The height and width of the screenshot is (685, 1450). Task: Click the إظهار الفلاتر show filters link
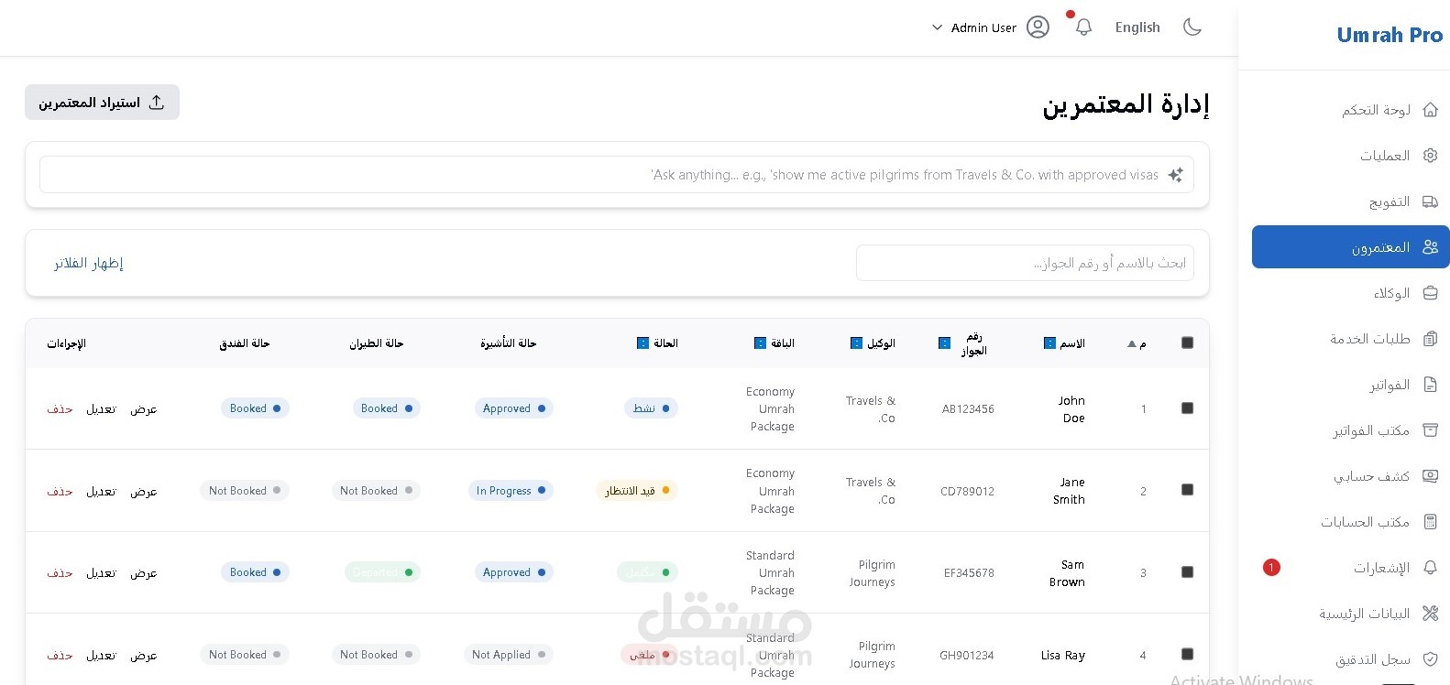click(x=88, y=264)
